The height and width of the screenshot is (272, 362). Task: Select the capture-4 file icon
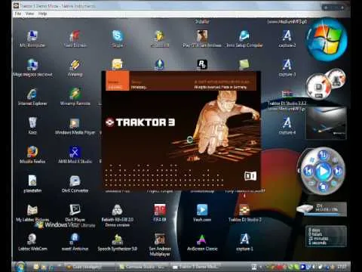287,125
